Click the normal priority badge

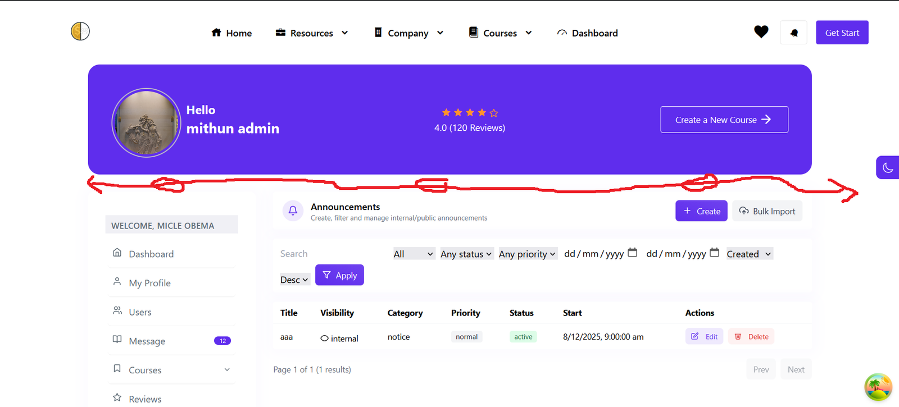click(466, 337)
